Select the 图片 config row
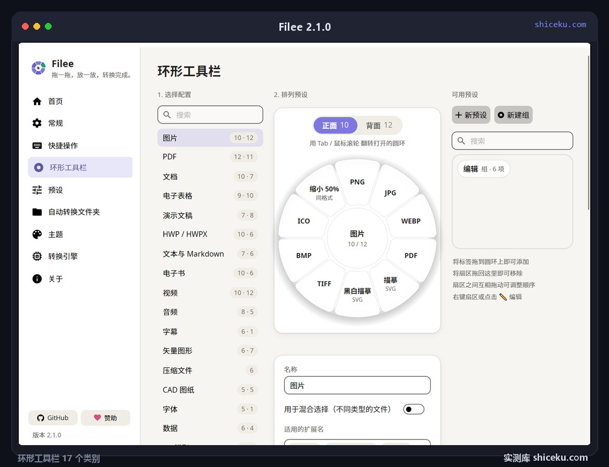The width and height of the screenshot is (609, 467). click(x=210, y=138)
